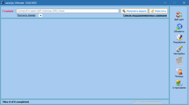189x105 pixels.
Task: Click the save2pc app icon in title bar
Action: point(2,3)
